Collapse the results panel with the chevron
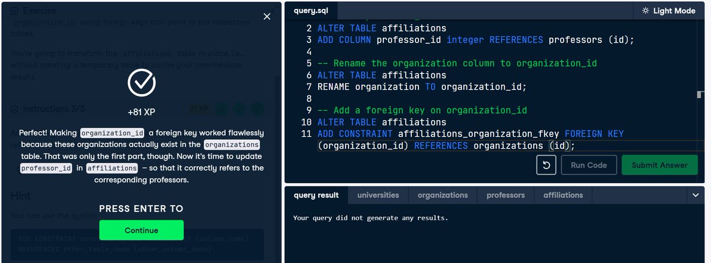711x263 pixels. point(696,195)
